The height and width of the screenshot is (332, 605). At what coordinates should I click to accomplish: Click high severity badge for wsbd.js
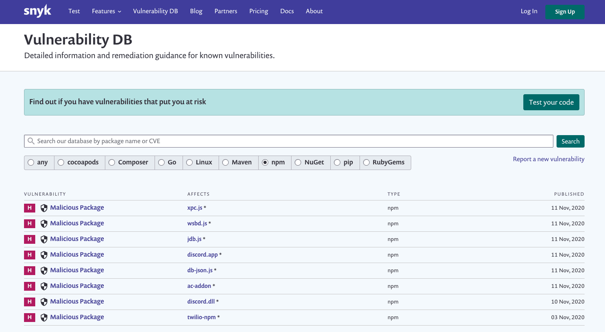30,223
